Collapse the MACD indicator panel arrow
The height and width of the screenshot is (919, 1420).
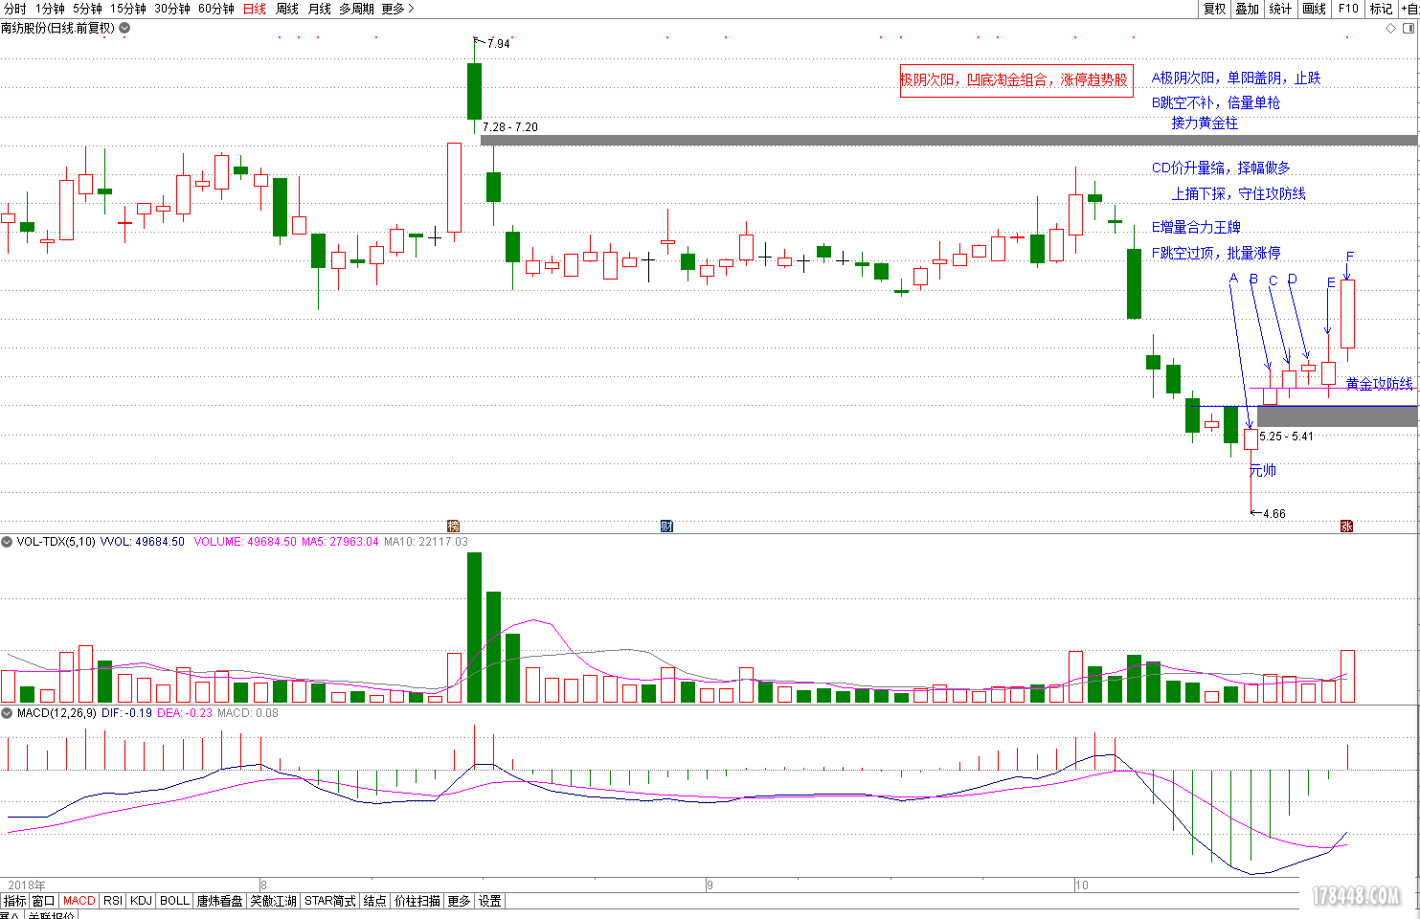click(7, 713)
